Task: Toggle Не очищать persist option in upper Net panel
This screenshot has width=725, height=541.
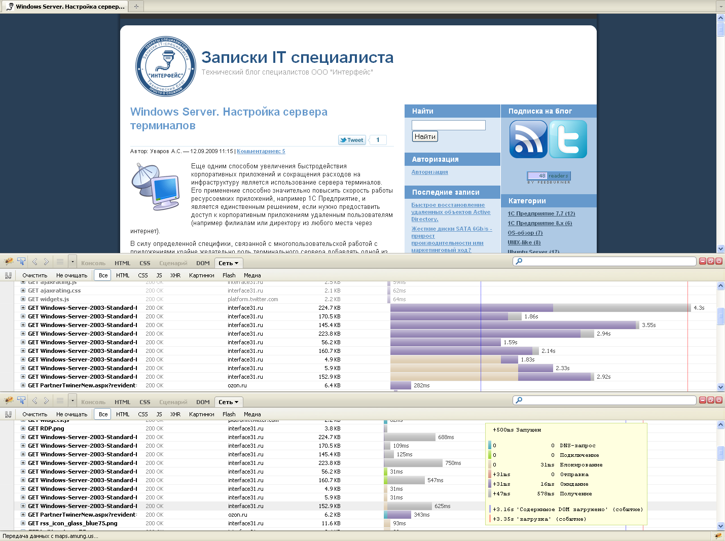Action: [72, 275]
